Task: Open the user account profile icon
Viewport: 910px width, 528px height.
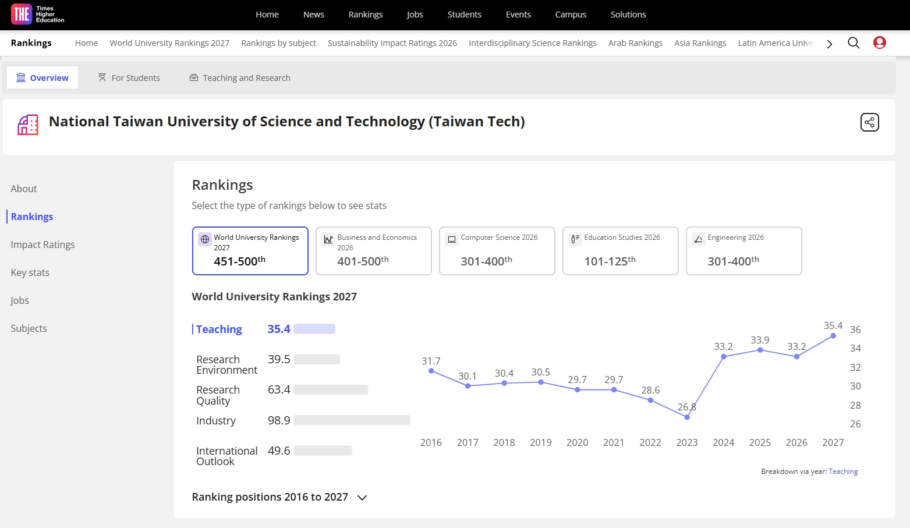Action: pos(880,42)
